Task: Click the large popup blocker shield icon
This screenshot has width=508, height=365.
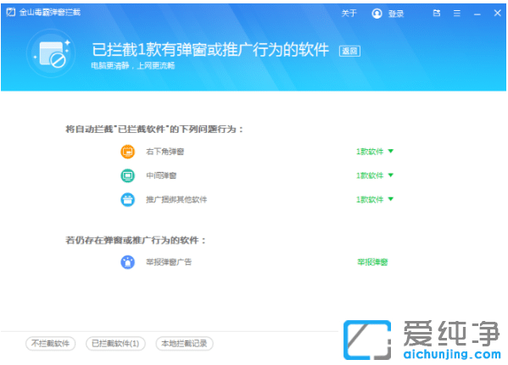Action: (53, 54)
